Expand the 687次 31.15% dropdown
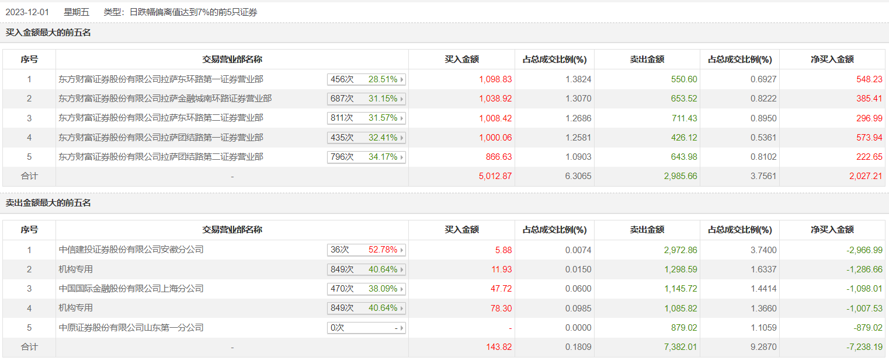 click(x=366, y=99)
